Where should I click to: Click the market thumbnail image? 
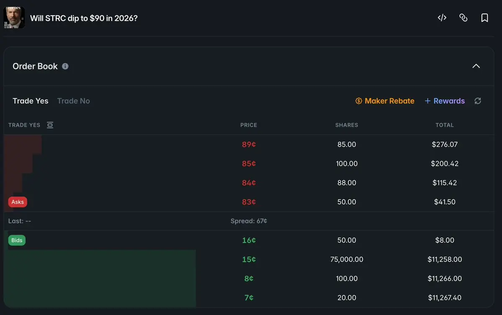point(14,18)
